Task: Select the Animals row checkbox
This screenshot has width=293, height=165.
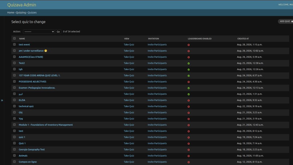Action: (x=15, y=156)
